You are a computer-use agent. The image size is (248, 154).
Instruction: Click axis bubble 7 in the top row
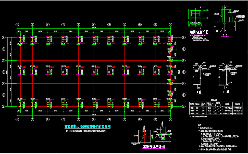tap(63, 24)
